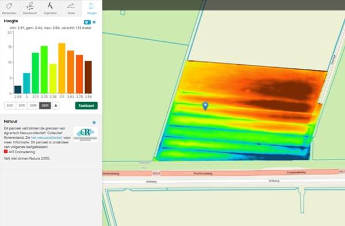Click the bright green 3.25 histogram bar
Viewport: 345px width, 226px height.
[x=44, y=69]
